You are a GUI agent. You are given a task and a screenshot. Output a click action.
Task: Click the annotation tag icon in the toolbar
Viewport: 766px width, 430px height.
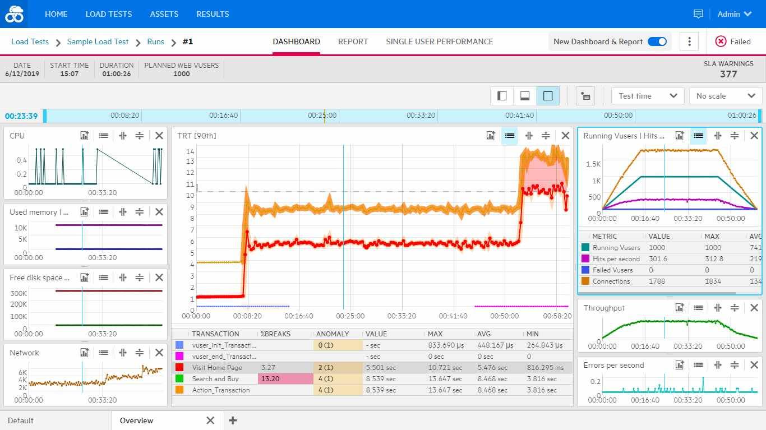(x=585, y=95)
